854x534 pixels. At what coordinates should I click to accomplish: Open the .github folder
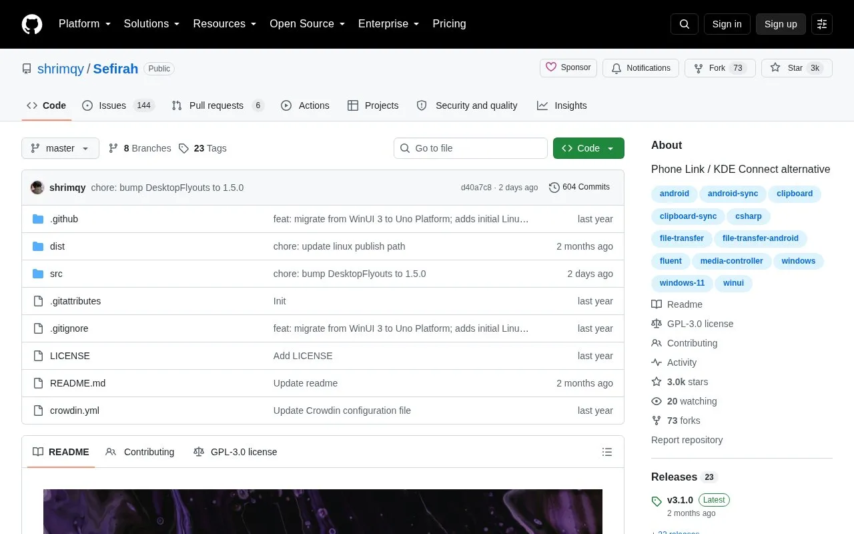click(x=64, y=219)
